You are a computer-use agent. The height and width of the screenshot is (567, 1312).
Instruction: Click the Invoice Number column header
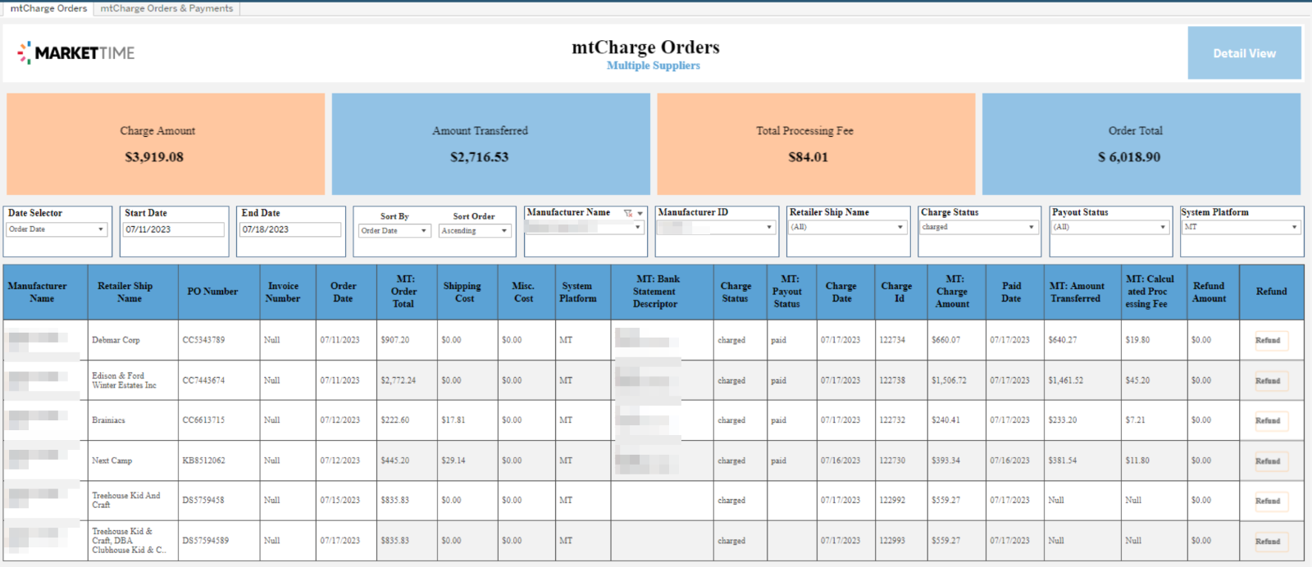pyautogui.click(x=288, y=292)
